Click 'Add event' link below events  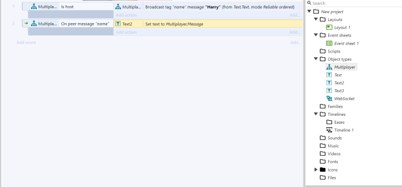coord(26,43)
